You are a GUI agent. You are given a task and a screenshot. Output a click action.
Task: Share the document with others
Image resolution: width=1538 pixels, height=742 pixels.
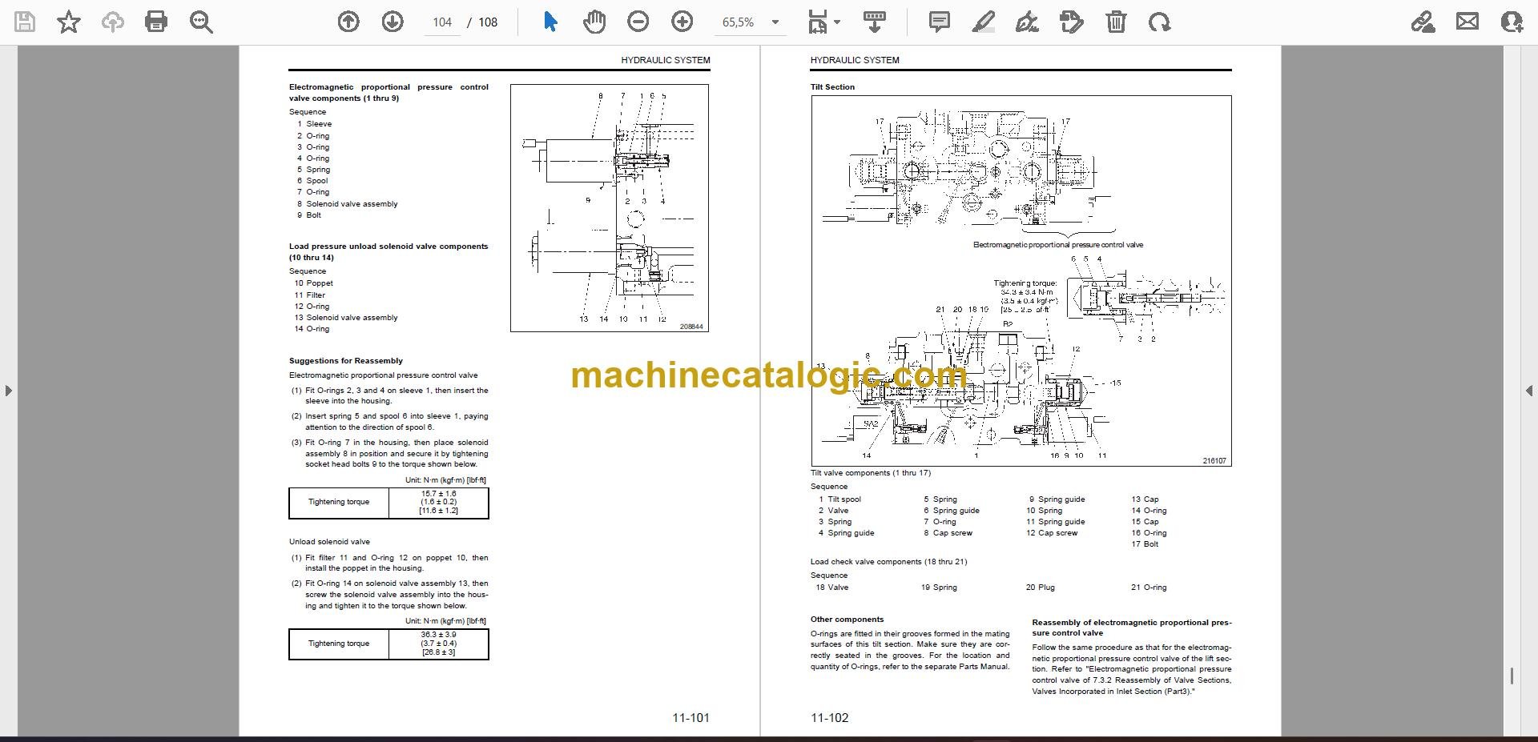pos(1512,22)
